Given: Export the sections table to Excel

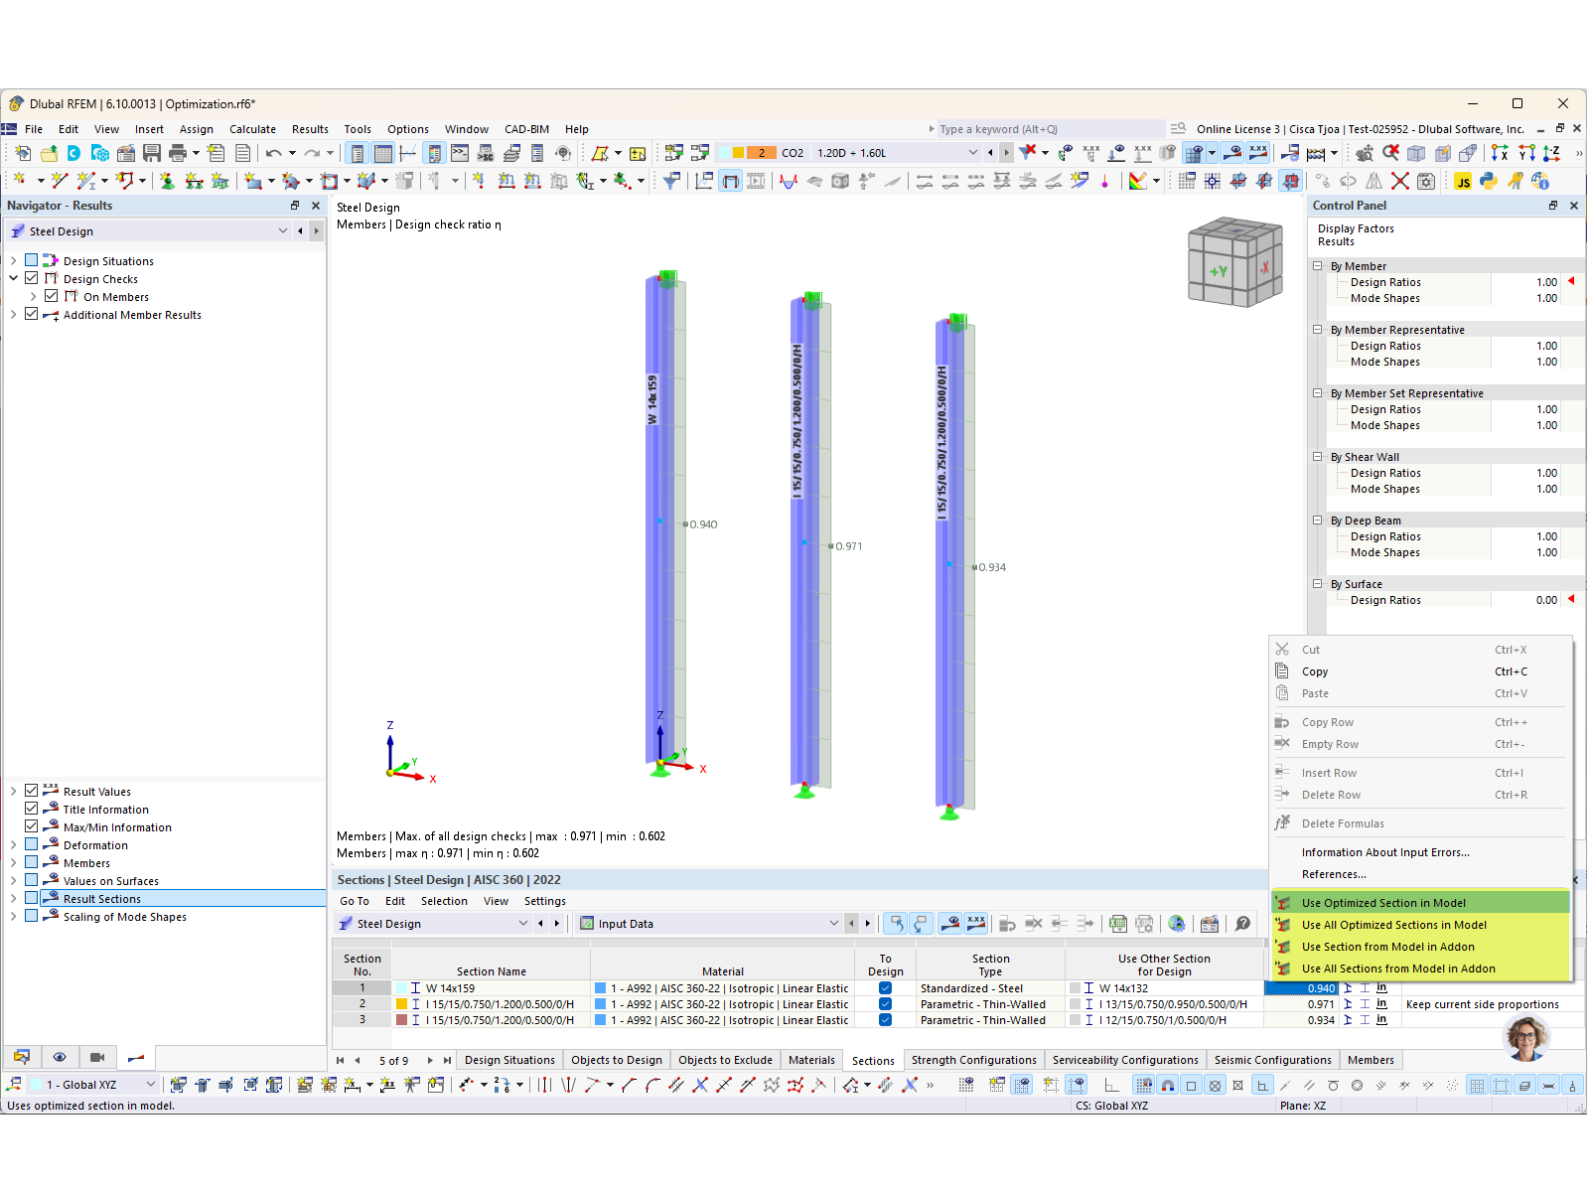Looking at the screenshot, I should [1117, 924].
